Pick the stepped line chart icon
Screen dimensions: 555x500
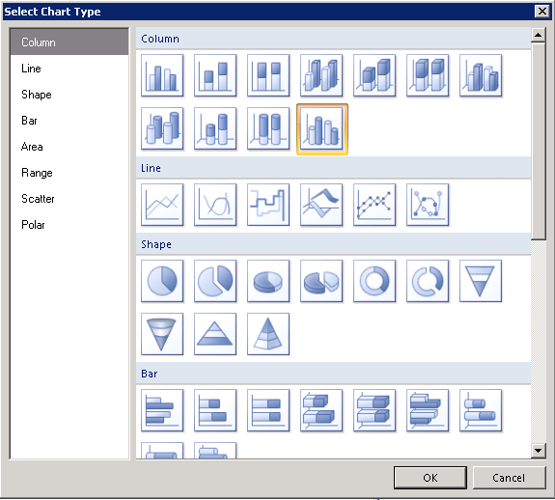point(268,205)
